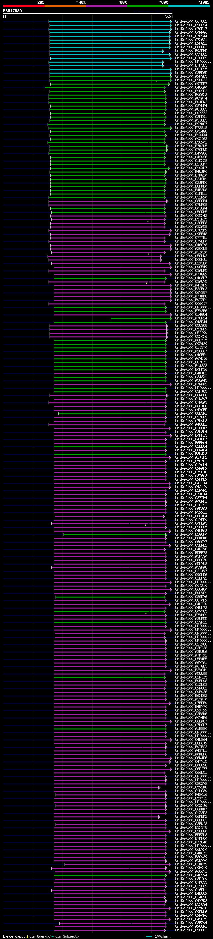Screen dimensions: 213x939
Task: Select hit label UniRef100_D0FN13
Action: pos(191,436)
